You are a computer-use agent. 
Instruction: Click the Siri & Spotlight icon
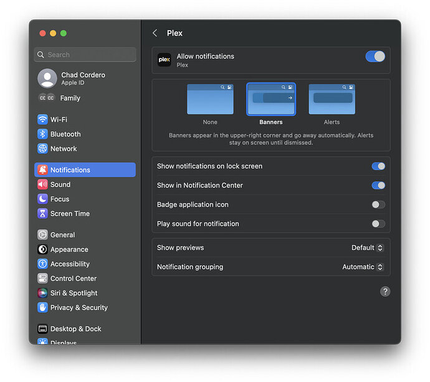click(42, 293)
